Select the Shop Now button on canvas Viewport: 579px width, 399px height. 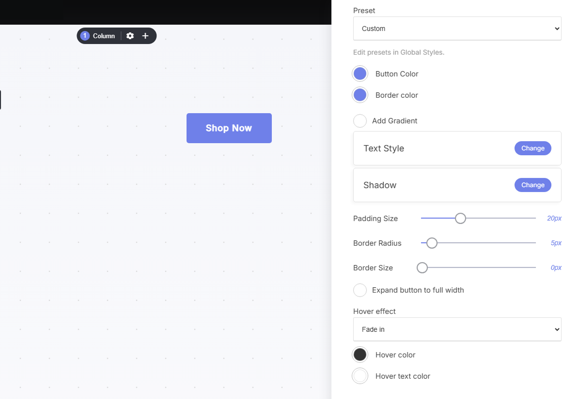[x=229, y=128]
